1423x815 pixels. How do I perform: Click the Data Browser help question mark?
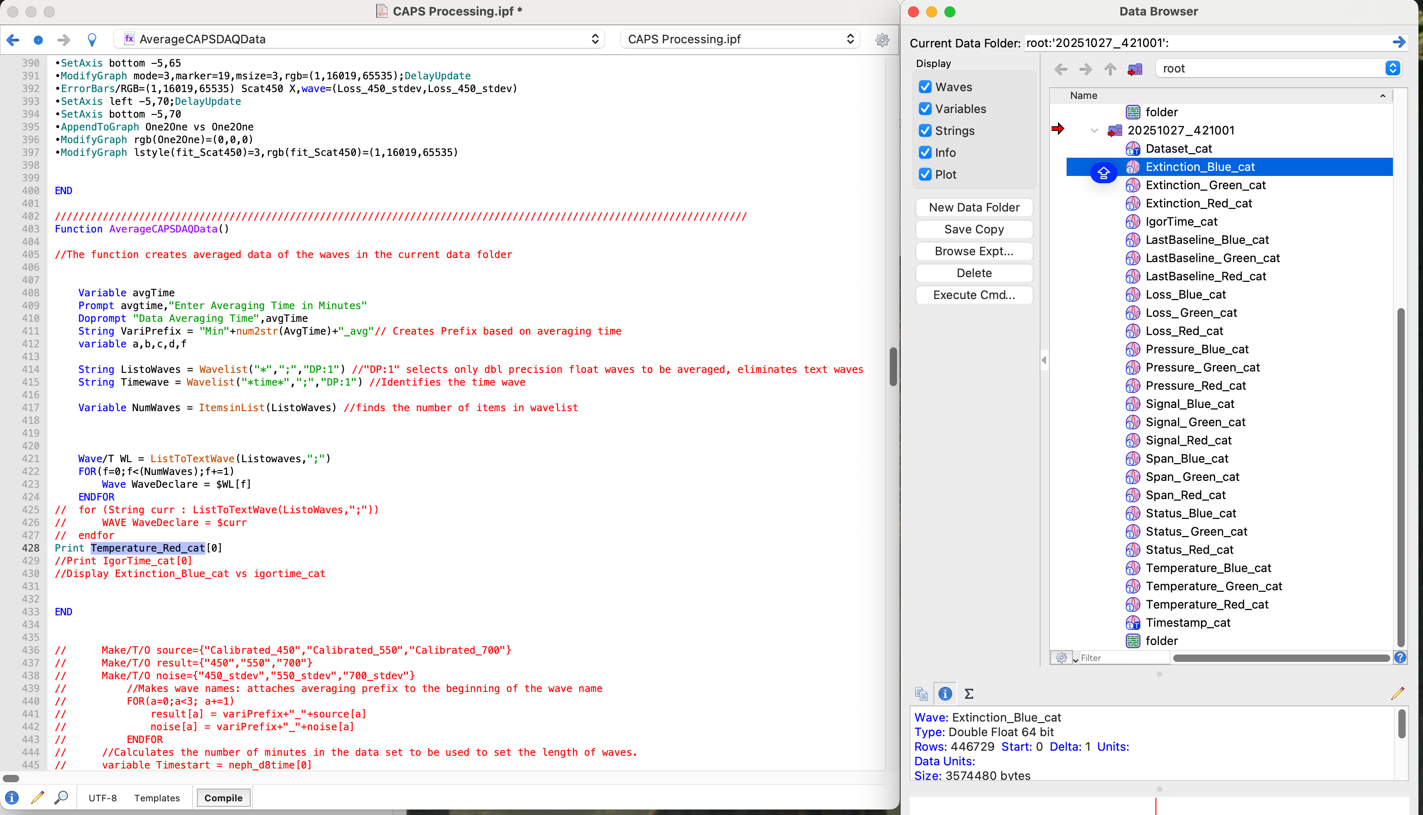pos(1400,657)
